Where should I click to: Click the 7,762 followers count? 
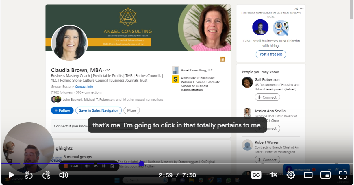point(62,92)
